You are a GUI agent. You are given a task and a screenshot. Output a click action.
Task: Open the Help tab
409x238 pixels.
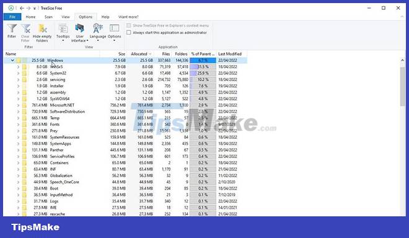105,17
